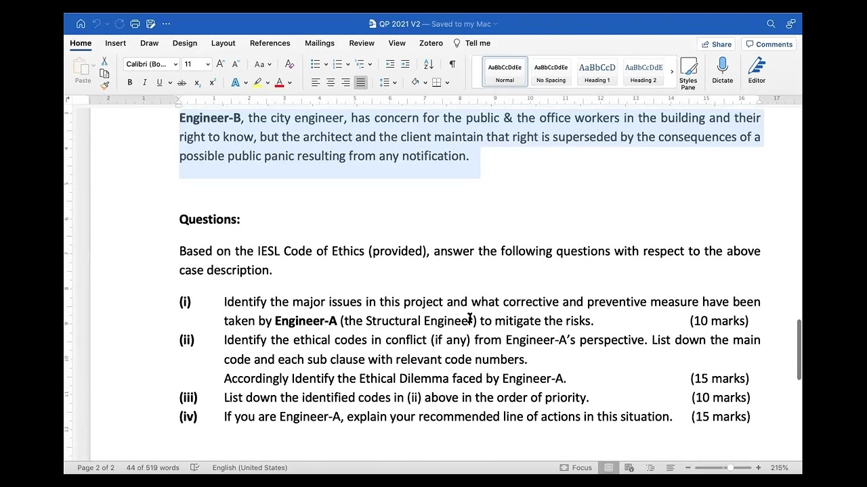Apply red font color
This screenshot has height=487, width=867.
click(x=279, y=83)
